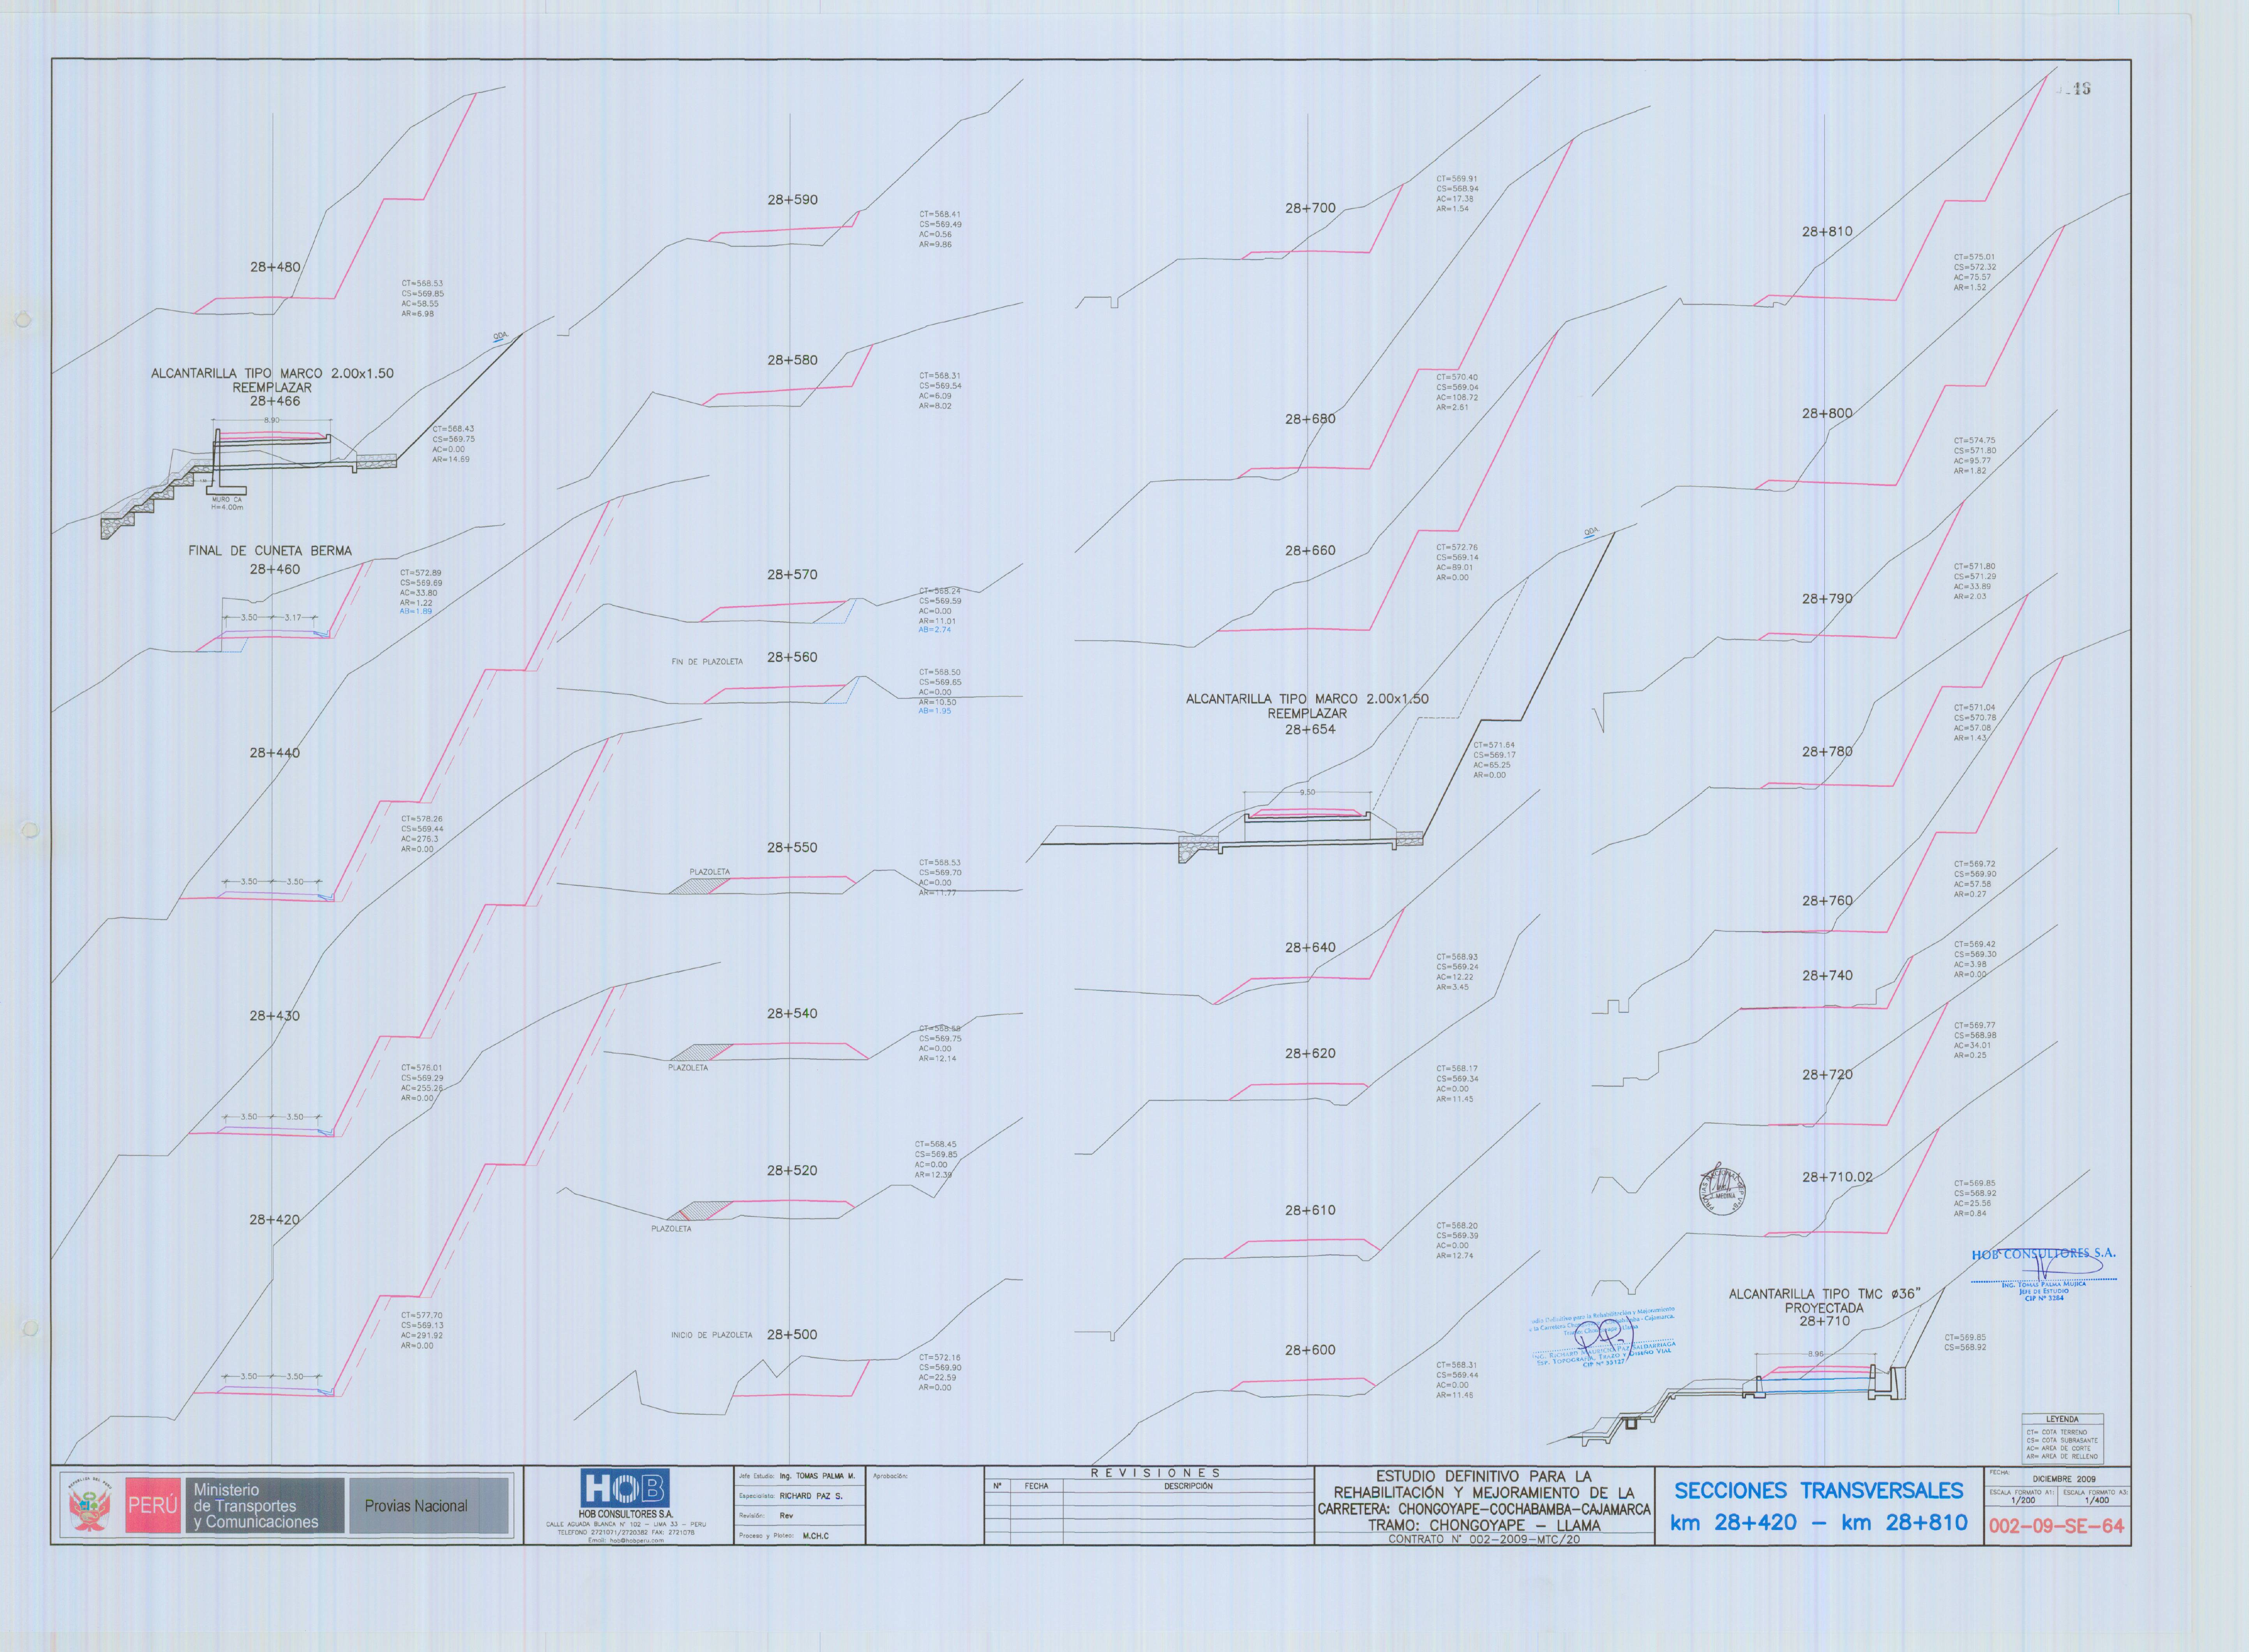Click the 8.90 width dimension at 28+466
Viewport: 2249px width, 1652px height.
tap(272, 420)
